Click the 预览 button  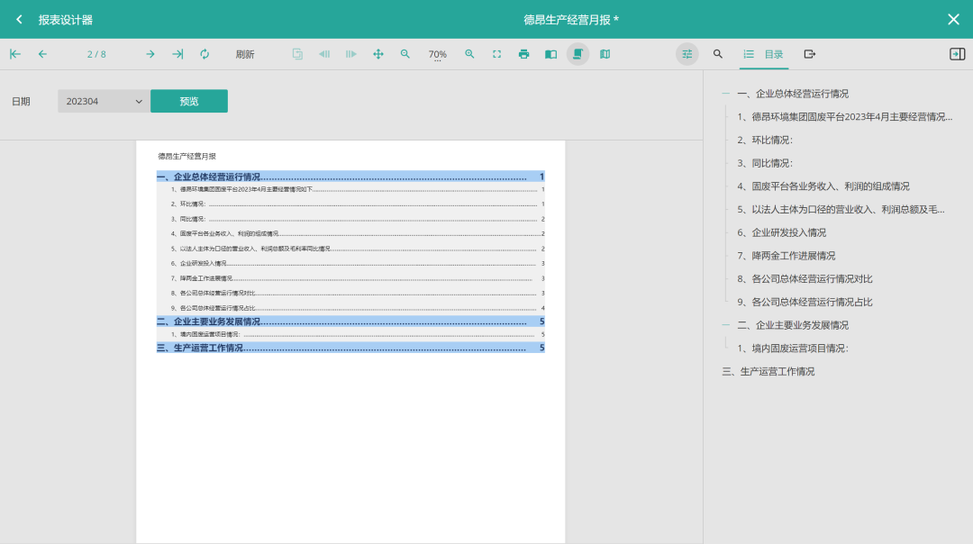(x=188, y=102)
